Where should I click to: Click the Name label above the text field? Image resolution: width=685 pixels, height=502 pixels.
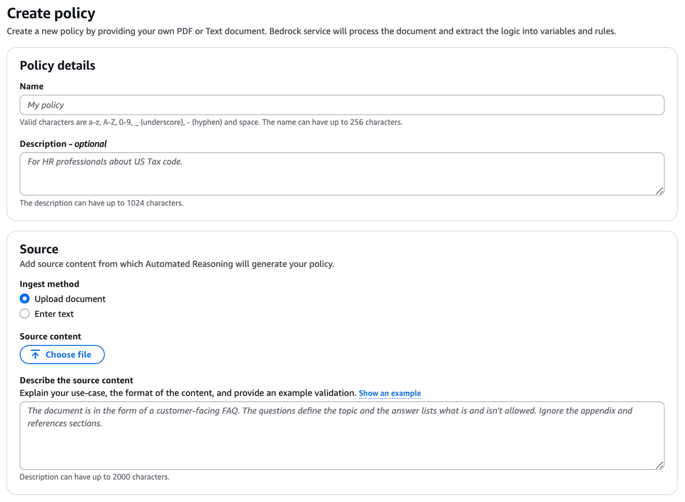click(31, 86)
